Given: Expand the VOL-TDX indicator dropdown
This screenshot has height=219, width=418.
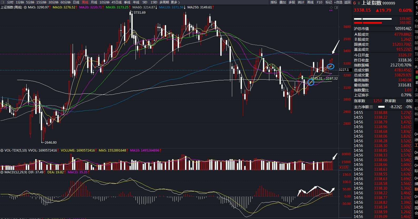Looking at the screenshot, I should tap(2, 150).
